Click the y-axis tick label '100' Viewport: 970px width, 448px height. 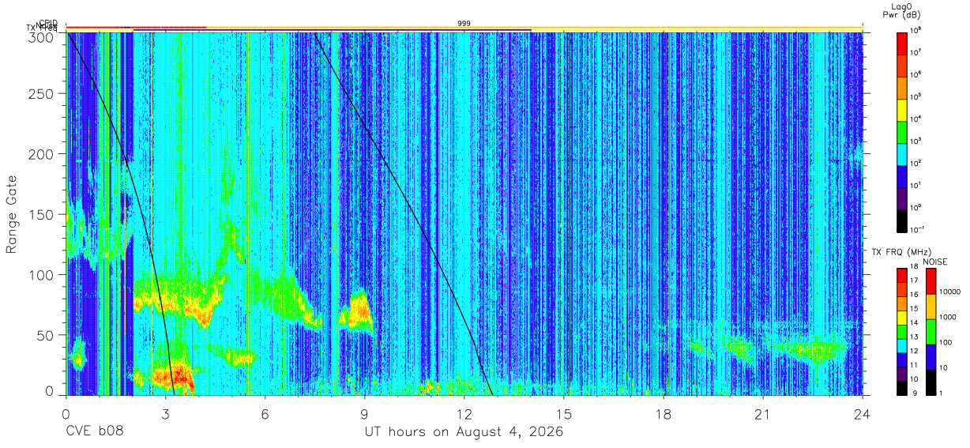(43, 274)
